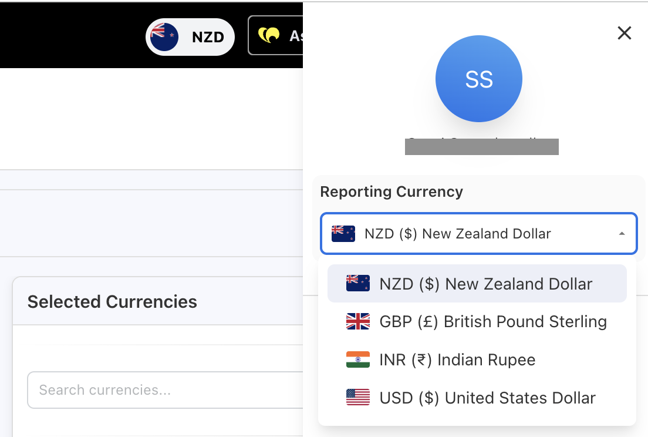Click the Search currencies input field
This screenshot has height=437, width=648.
pyautogui.click(x=164, y=390)
